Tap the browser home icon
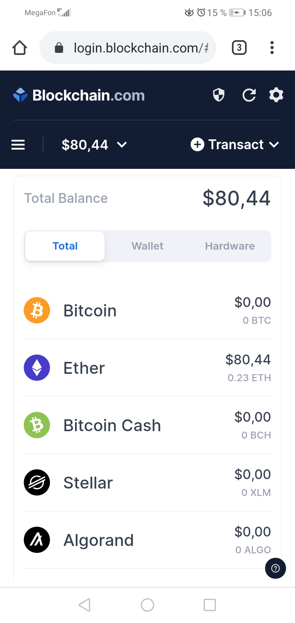295x623 pixels. coord(20,48)
